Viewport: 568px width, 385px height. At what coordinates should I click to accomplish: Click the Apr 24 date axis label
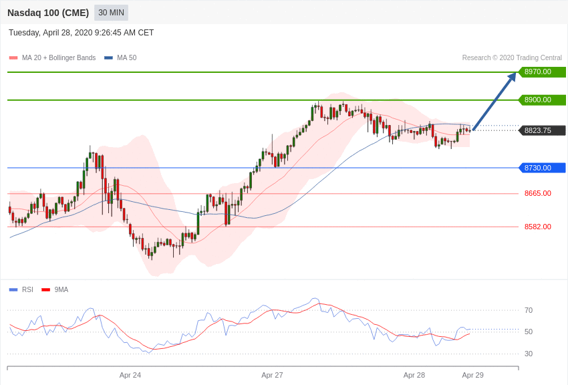(130, 375)
